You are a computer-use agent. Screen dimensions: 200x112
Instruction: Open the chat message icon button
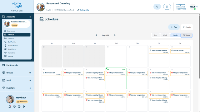(167, 7)
